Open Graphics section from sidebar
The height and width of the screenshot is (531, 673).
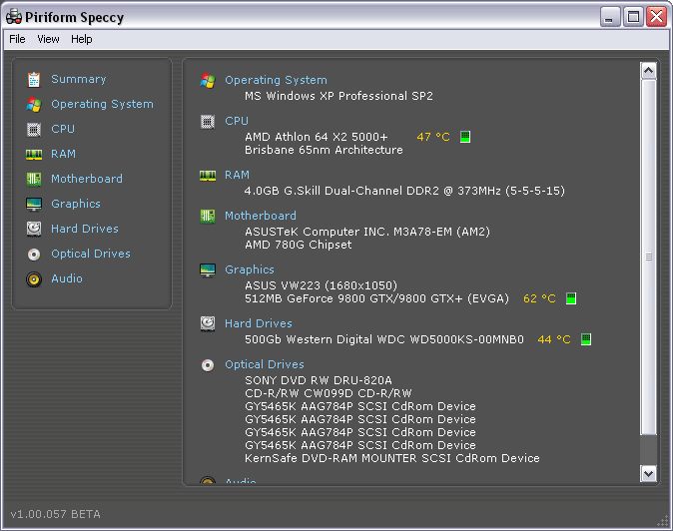pos(76,204)
